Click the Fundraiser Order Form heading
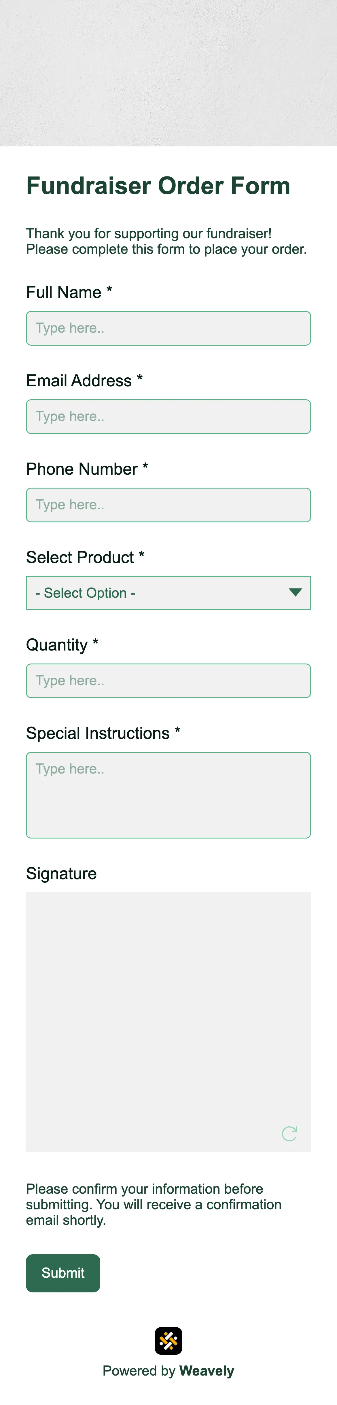Image resolution: width=337 pixels, height=1405 pixels. pyautogui.click(x=158, y=186)
